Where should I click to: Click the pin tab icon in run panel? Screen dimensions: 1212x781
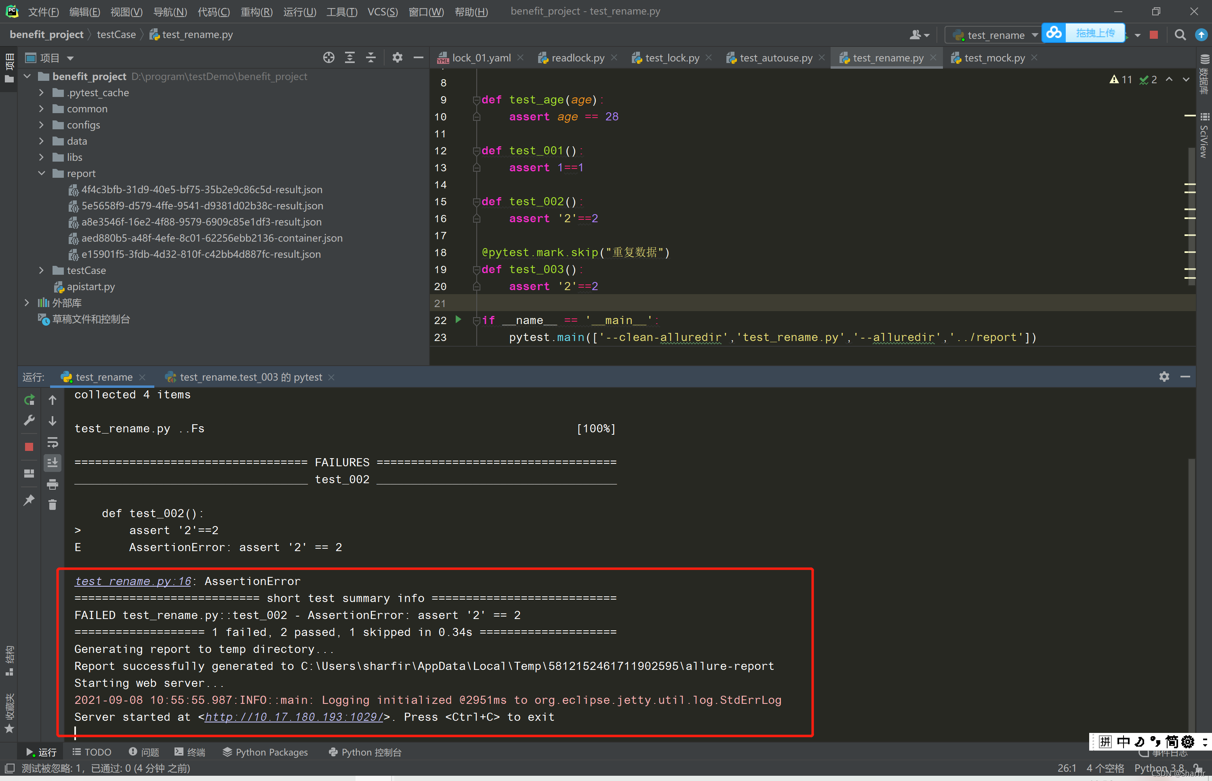click(29, 500)
